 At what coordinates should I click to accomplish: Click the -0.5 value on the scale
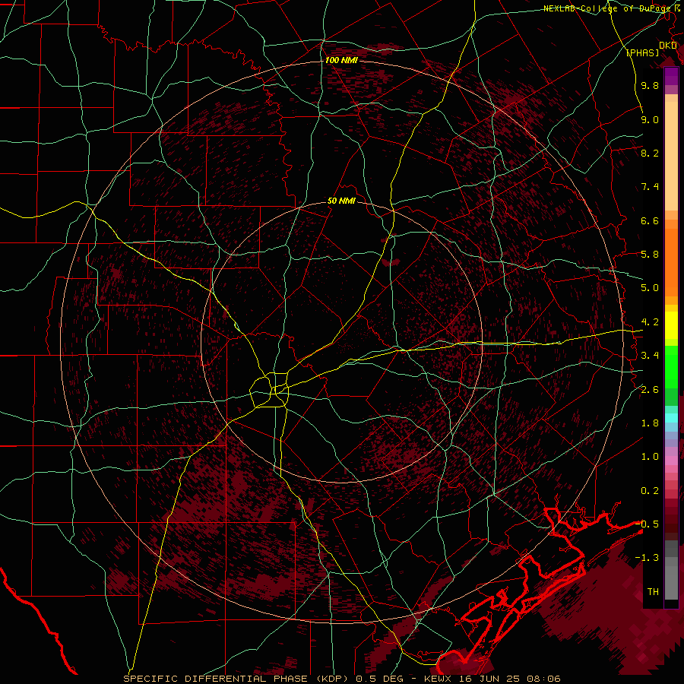tap(647, 524)
